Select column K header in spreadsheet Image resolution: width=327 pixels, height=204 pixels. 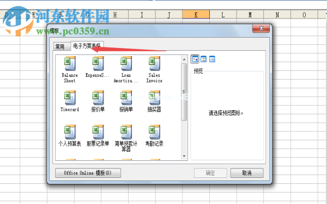tap(196, 15)
